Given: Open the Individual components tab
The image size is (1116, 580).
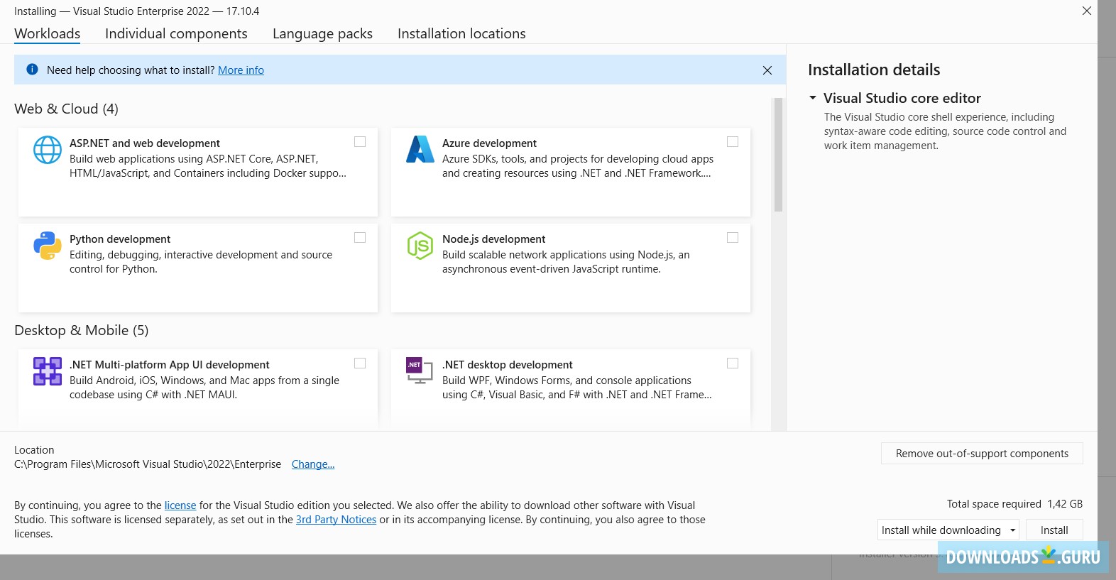Looking at the screenshot, I should 176,33.
